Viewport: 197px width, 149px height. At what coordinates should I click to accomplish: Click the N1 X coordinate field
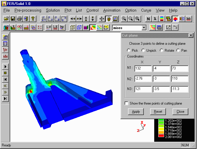[143, 69]
